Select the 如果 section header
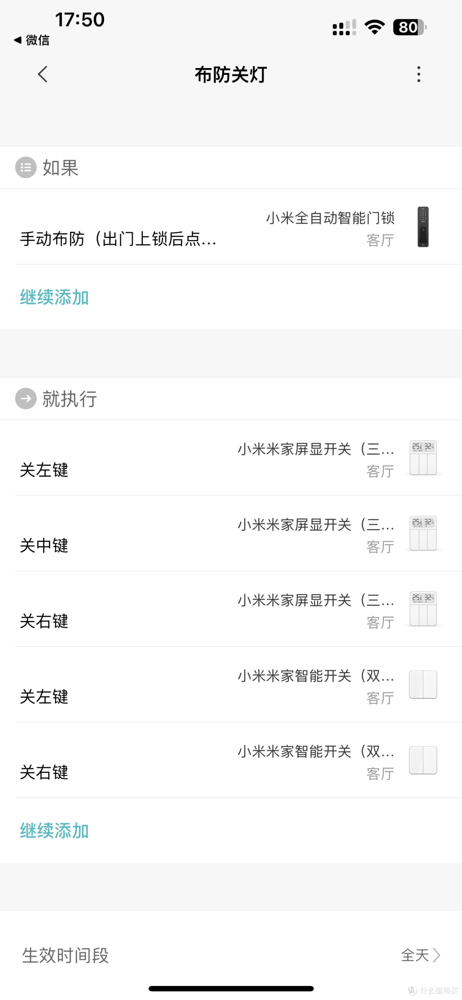The image size is (462, 1000). [60, 168]
